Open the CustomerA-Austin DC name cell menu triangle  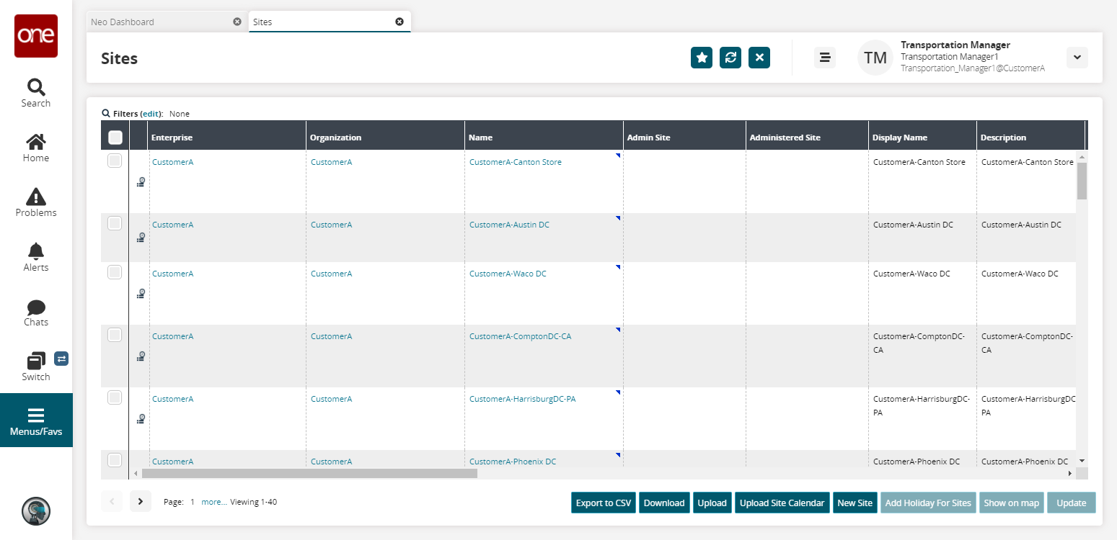click(x=618, y=217)
